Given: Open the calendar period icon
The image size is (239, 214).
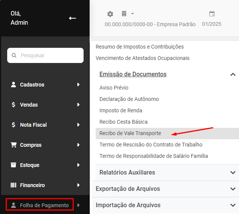Looking at the screenshot, I should pyautogui.click(x=212, y=14).
